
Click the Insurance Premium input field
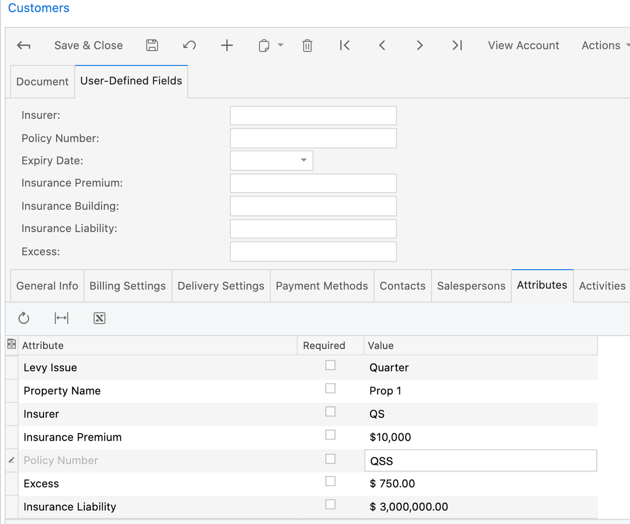313,183
